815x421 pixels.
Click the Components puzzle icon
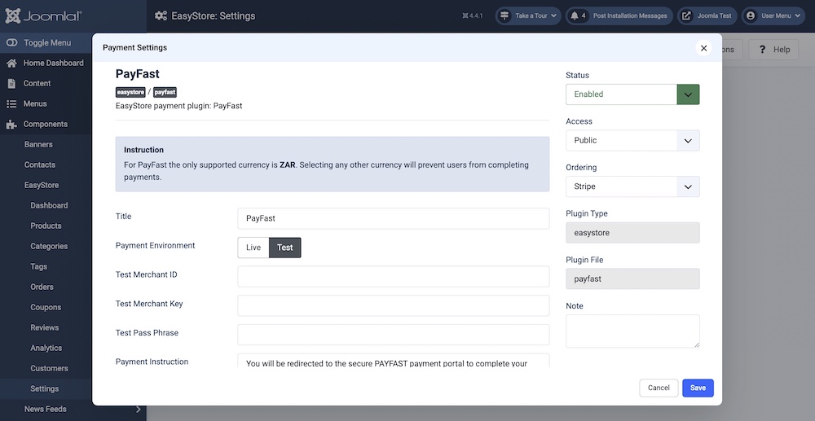(x=11, y=125)
